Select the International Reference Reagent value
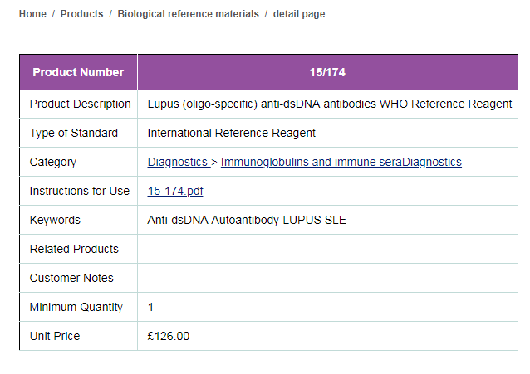 (x=231, y=134)
